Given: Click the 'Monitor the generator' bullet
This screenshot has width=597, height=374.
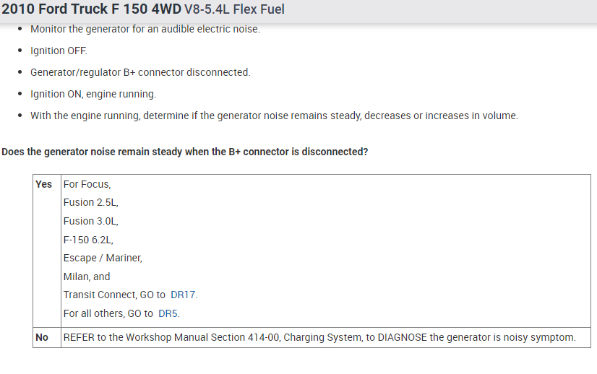Looking at the screenshot, I should [145, 30].
